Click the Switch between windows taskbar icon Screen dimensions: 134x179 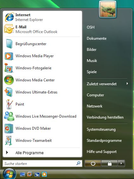37,174
